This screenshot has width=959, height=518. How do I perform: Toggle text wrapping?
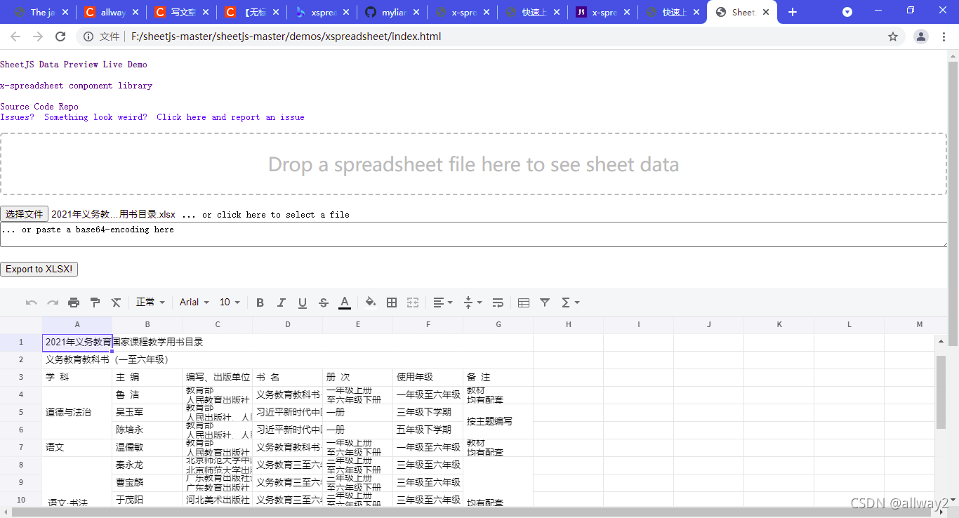[x=498, y=303]
